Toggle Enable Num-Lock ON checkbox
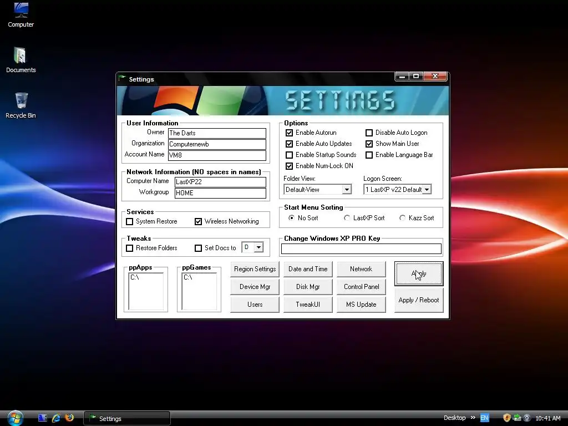 (x=289, y=166)
